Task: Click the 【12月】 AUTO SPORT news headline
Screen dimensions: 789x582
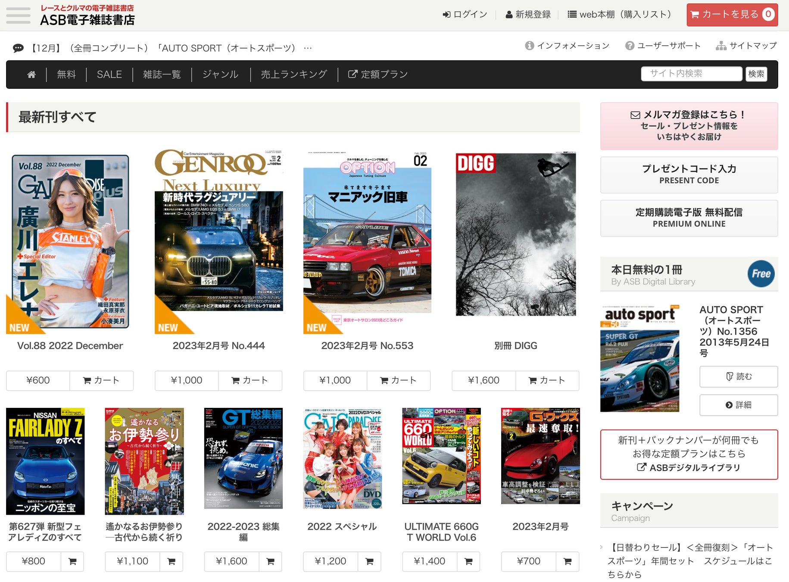Action: (171, 48)
